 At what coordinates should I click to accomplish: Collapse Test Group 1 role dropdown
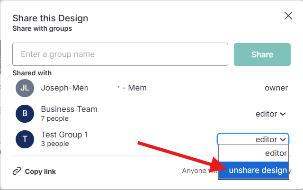tap(253, 139)
